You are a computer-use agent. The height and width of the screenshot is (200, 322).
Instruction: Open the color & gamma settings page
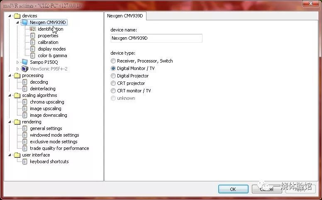click(52, 55)
